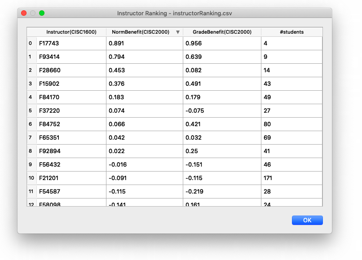This screenshot has height=260, width=362.
Task: Click the sort arrow in NormBenefit header
Action: [178, 32]
